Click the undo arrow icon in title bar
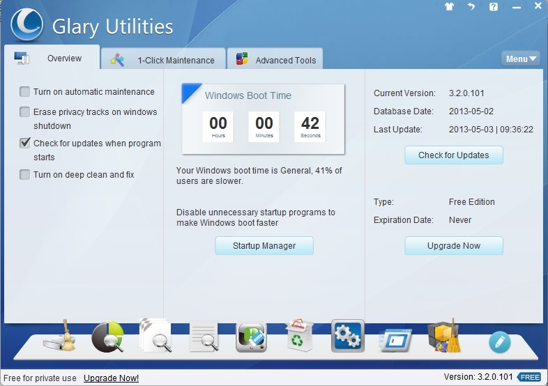The image size is (548, 386). pyautogui.click(x=471, y=7)
